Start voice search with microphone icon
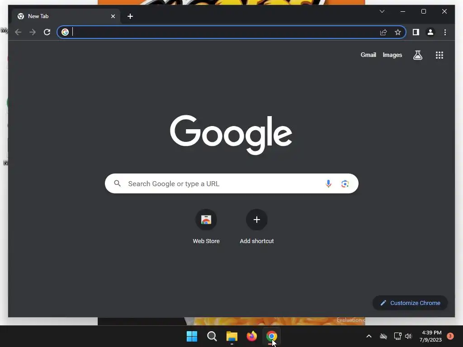The width and height of the screenshot is (463, 347). pos(328,183)
